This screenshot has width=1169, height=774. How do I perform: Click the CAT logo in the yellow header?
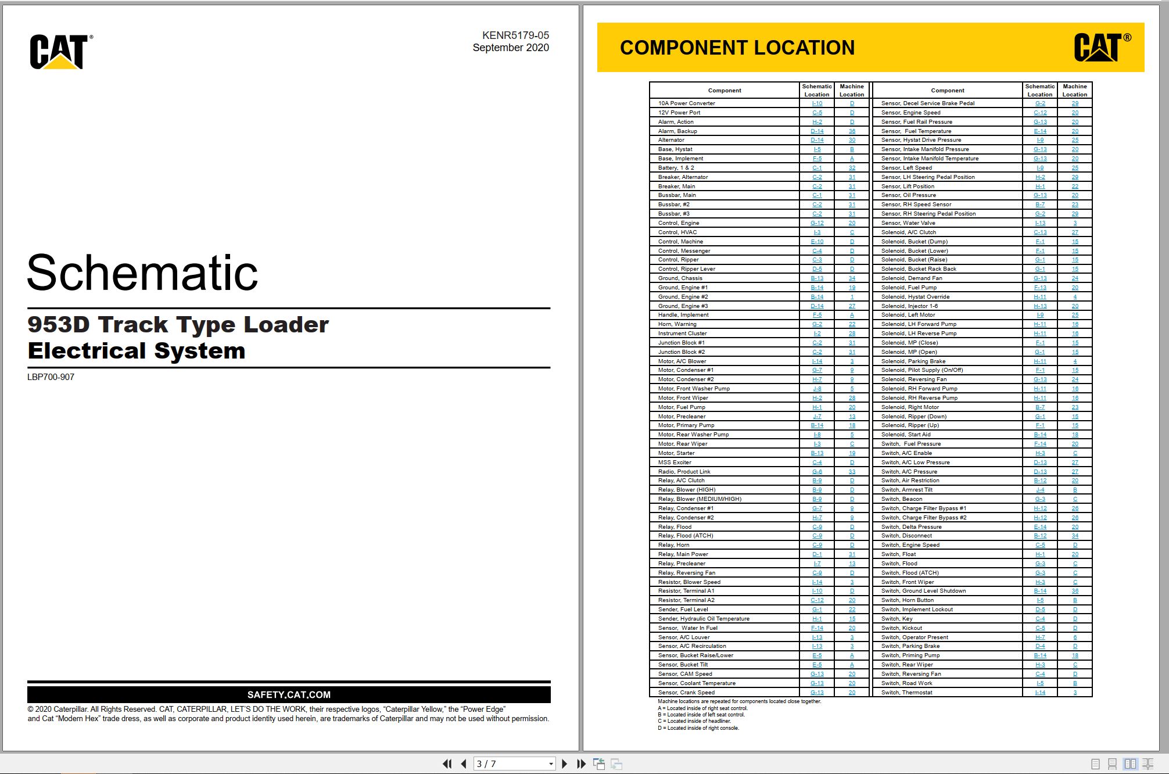tap(1102, 47)
